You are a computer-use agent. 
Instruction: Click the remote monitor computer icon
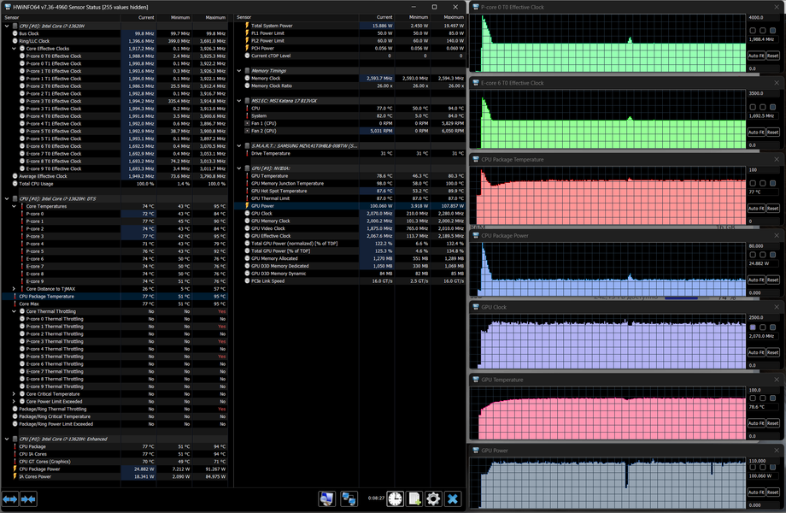tap(327, 499)
